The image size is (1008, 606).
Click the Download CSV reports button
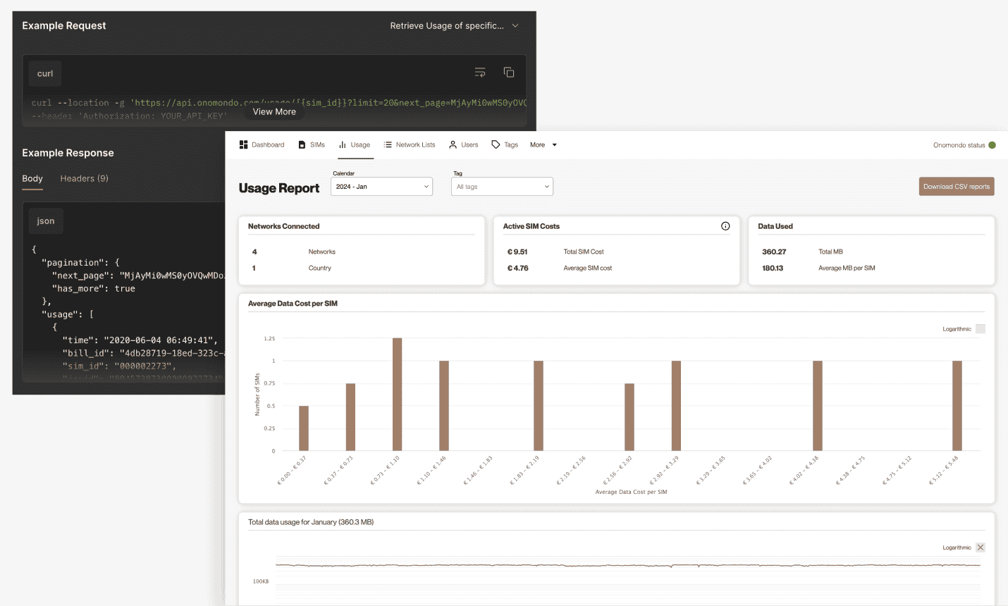(x=956, y=186)
